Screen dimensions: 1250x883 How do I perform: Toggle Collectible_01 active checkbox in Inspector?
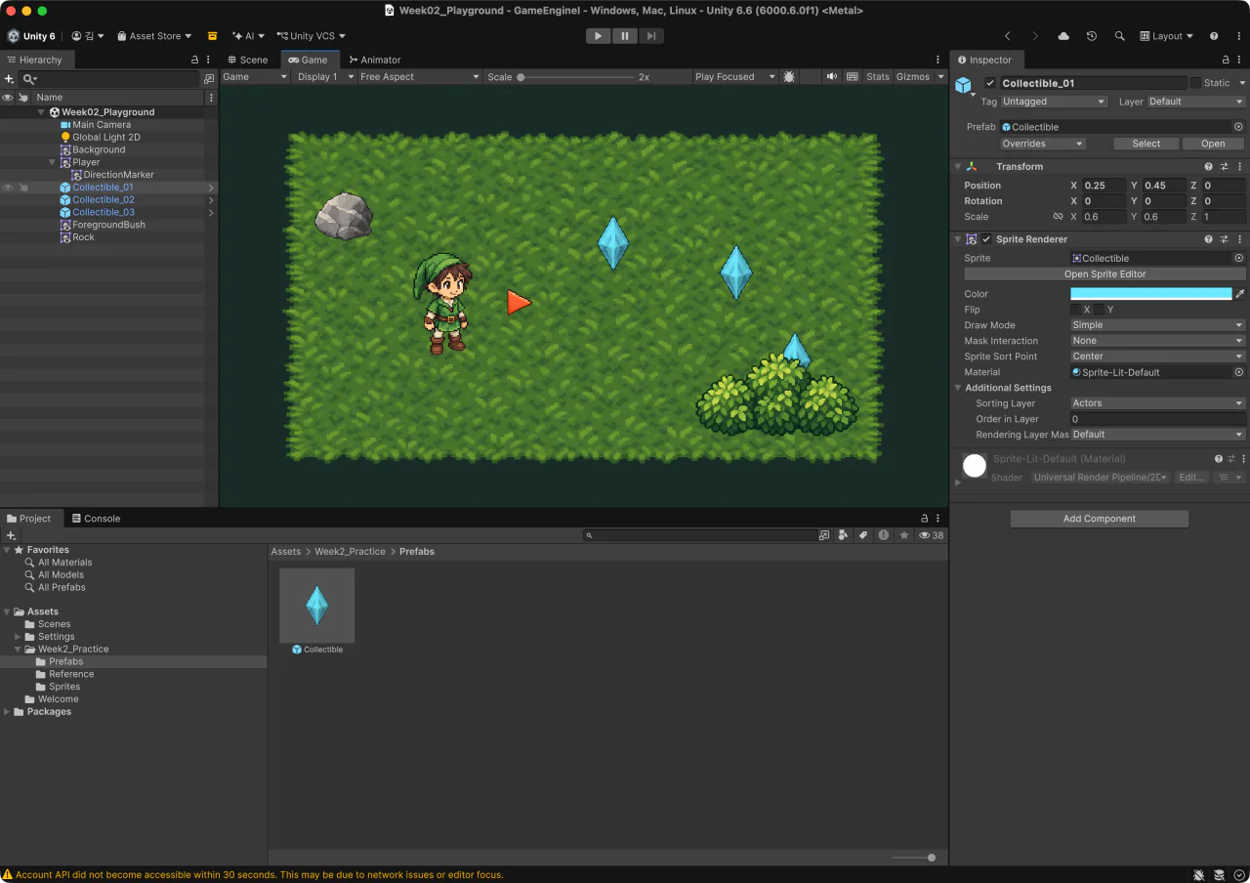[x=990, y=83]
